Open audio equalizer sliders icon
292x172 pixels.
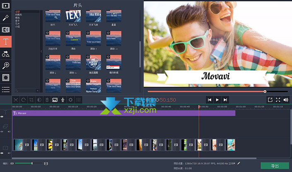[78, 100]
